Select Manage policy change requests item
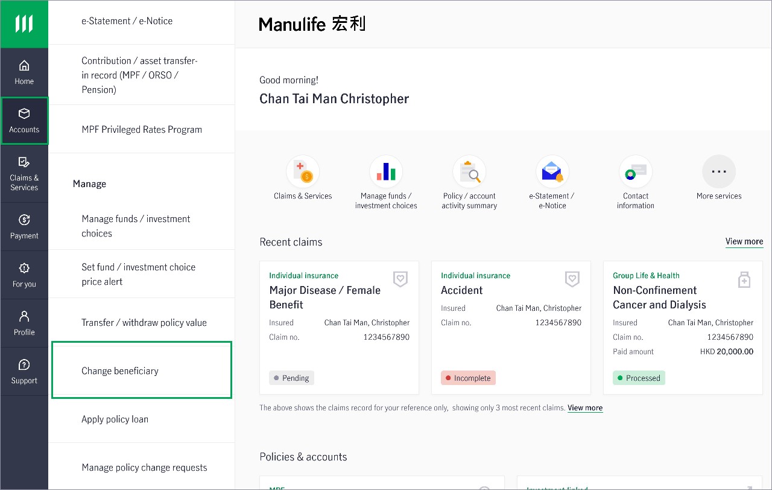Viewport: 772px width, 490px height. (141, 467)
